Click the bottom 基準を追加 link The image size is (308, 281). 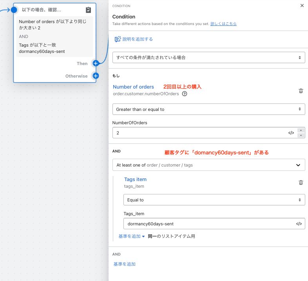click(x=125, y=264)
